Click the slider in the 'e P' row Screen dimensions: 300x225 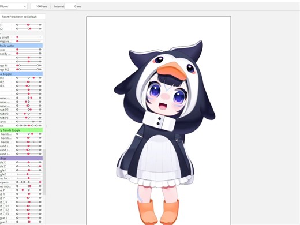pyautogui.click(x=29, y=190)
